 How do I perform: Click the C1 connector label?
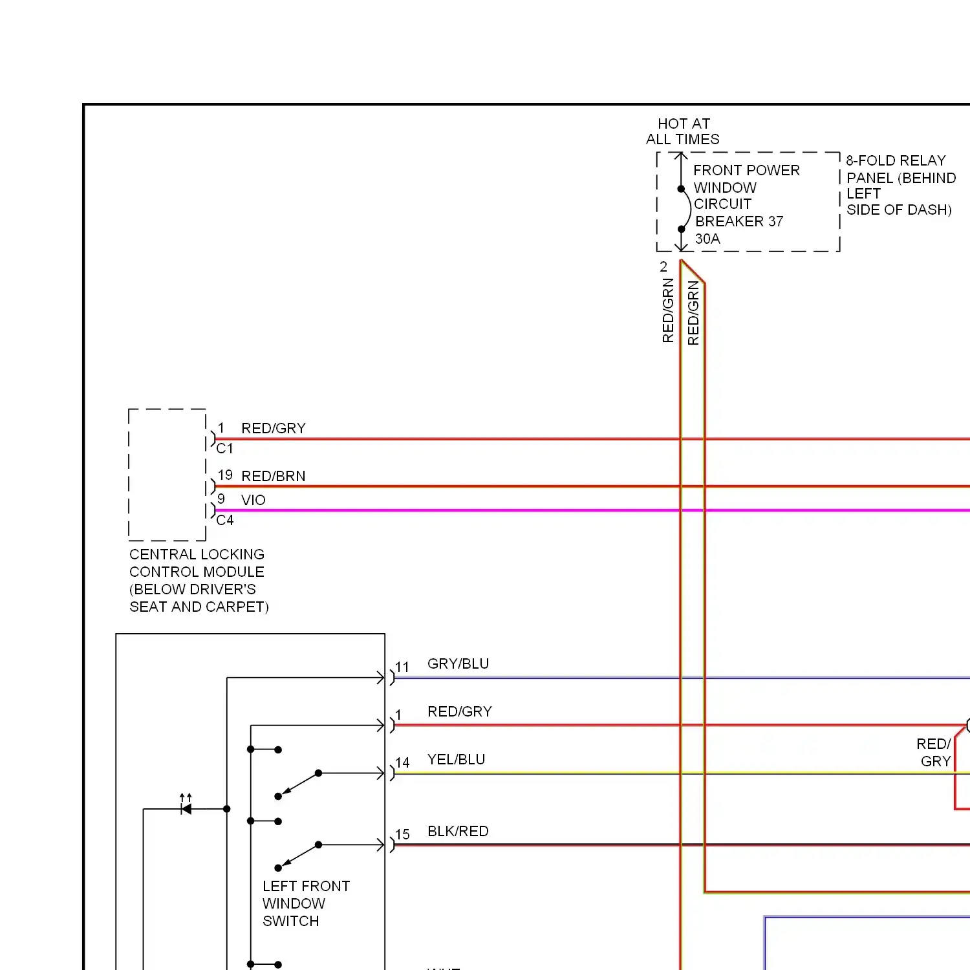pos(224,448)
